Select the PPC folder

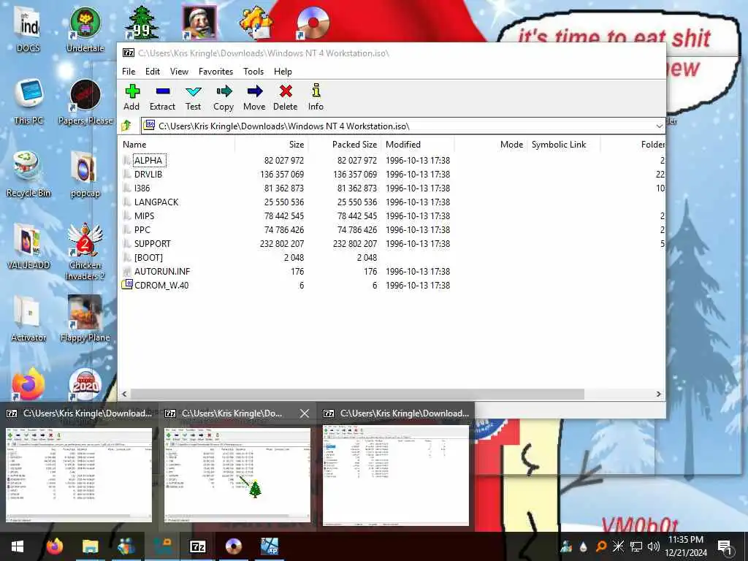coord(142,229)
